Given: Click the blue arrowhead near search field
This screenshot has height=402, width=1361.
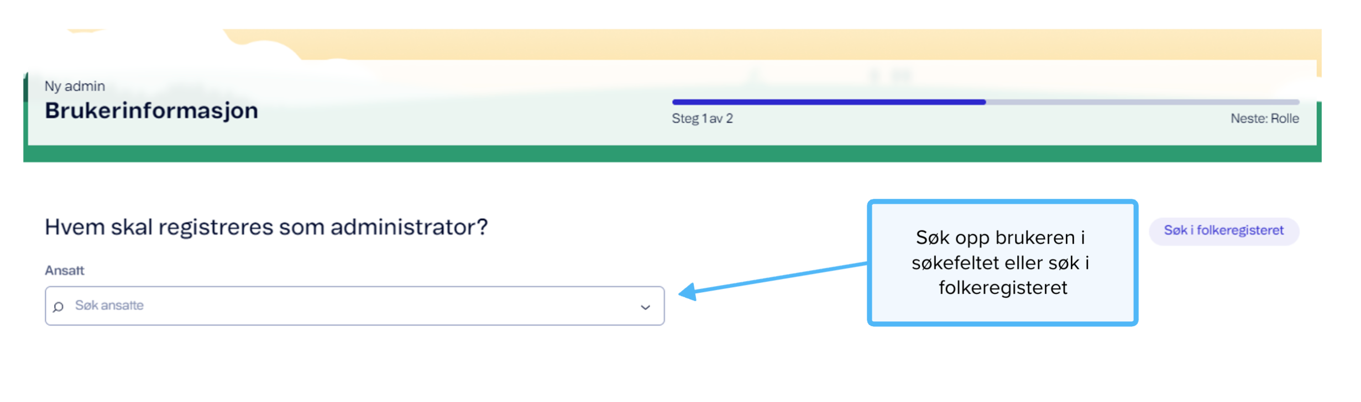Looking at the screenshot, I should (x=687, y=292).
